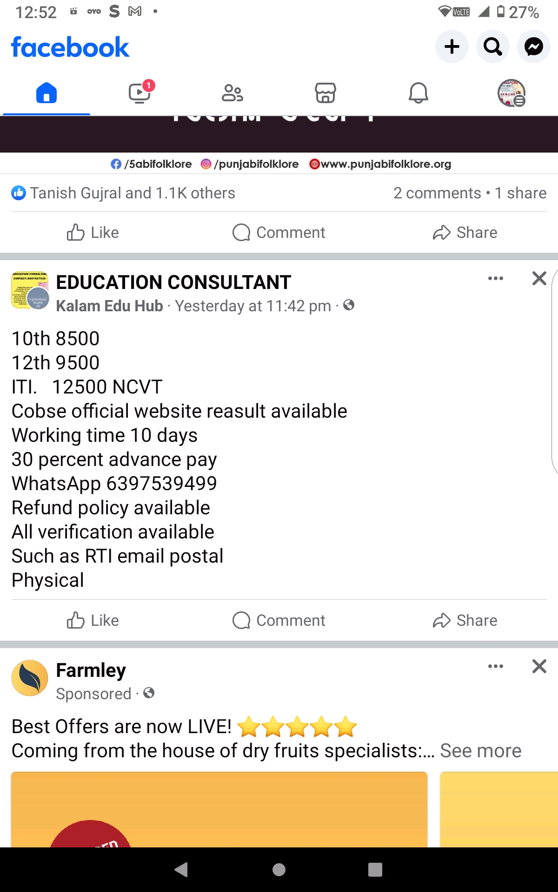Open the Messenger chat icon
This screenshot has height=892, width=558.
click(533, 46)
